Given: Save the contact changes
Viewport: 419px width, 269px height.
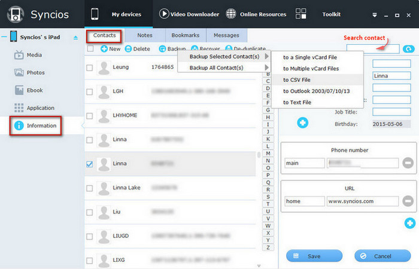Looking at the screenshot, I should point(314,256).
